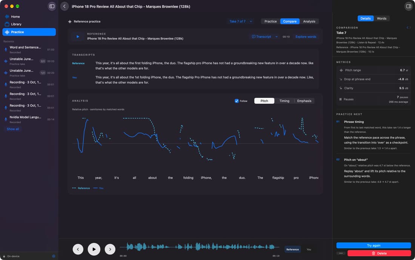This screenshot has height=260, width=415.
Task: Open the Transcript option
Action: coord(261,37)
